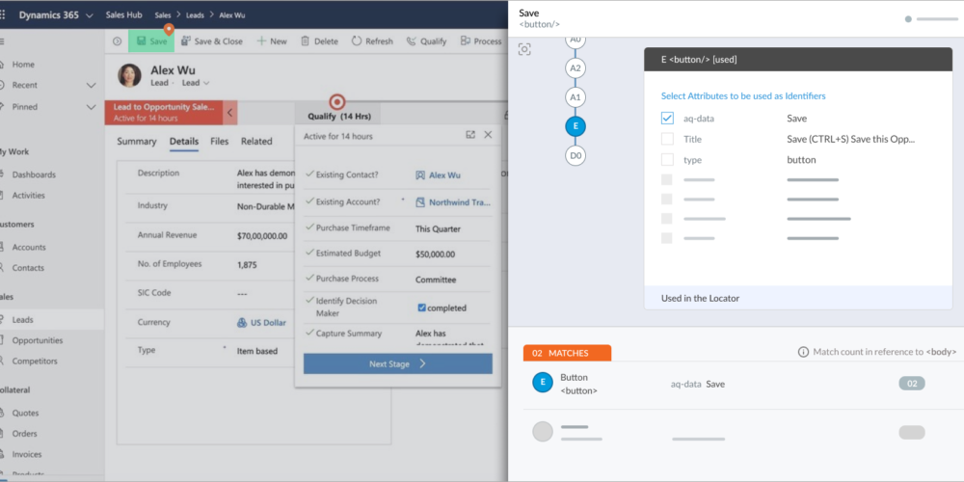Check the type attribute checkbox
Image resolution: width=964 pixels, height=482 pixels.
click(x=667, y=160)
